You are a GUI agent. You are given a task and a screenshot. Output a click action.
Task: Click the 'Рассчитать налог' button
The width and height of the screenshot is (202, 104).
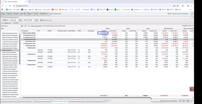tap(46, 20)
